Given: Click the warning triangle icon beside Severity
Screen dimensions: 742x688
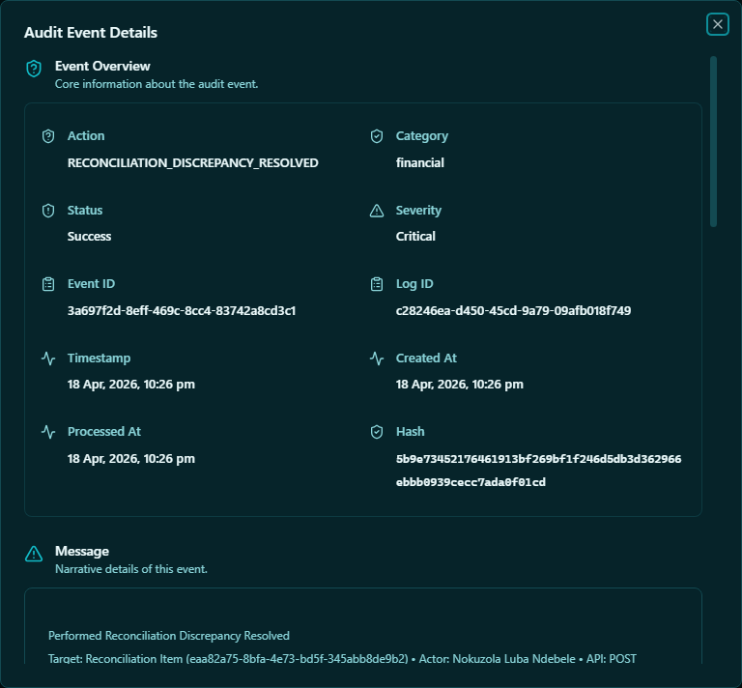Looking at the screenshot, I should point(377,211).
